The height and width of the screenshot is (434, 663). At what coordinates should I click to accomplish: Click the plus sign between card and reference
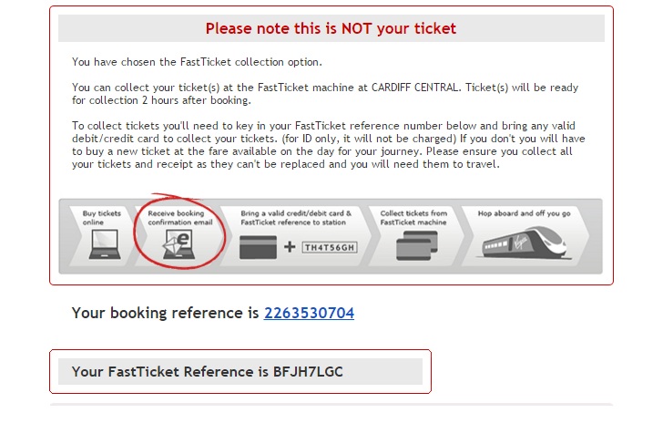tap(290, 246)
